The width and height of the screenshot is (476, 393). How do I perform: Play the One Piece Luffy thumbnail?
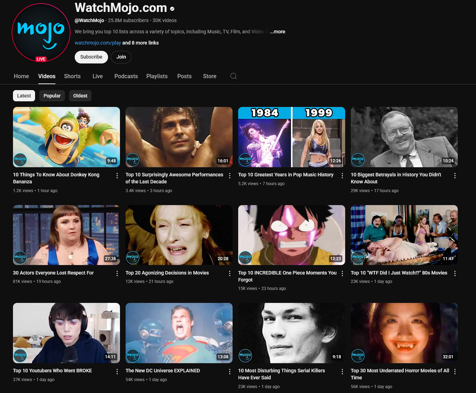(291, 235)
